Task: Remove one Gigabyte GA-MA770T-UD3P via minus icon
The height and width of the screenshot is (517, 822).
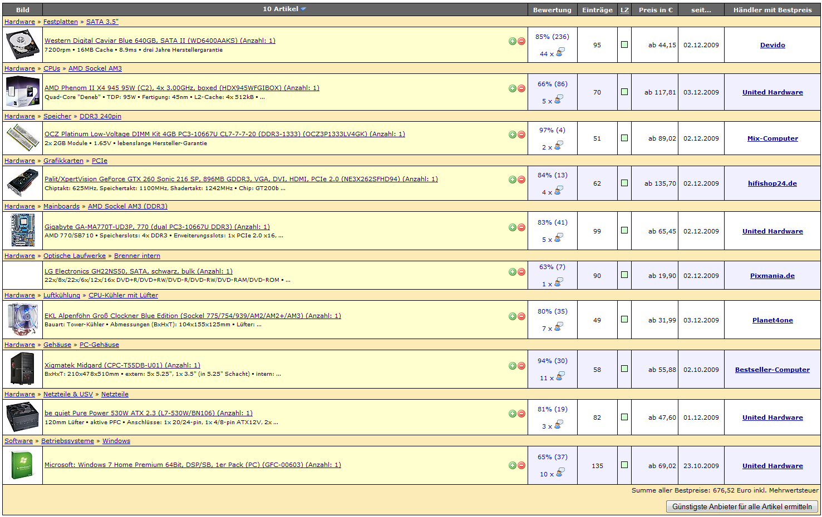Action: [x=521, y=227]
